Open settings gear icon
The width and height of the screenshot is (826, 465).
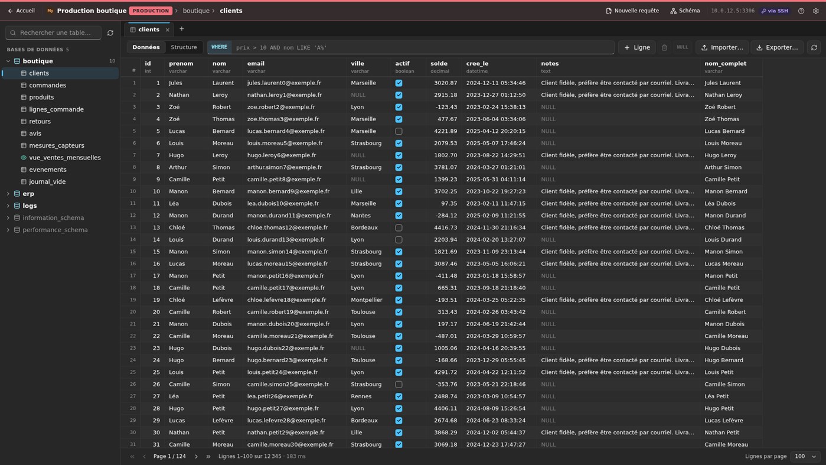point(816,11)
